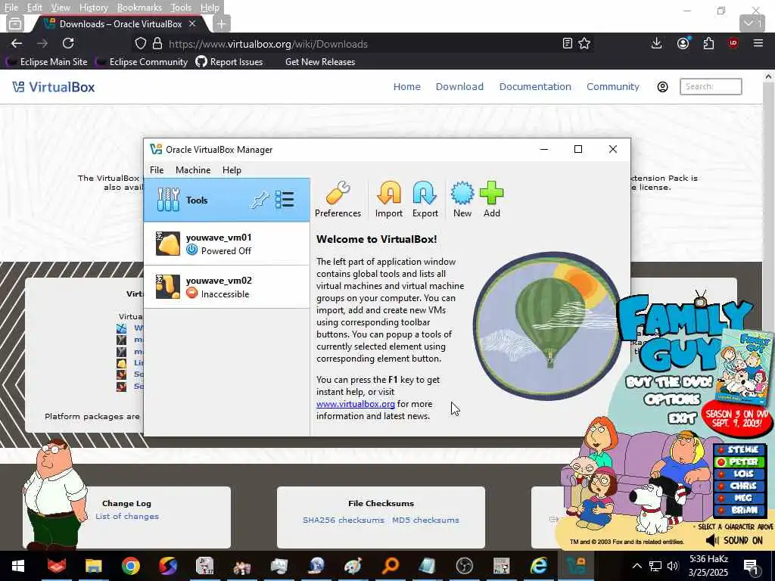This screenshot has height=581, width=775.
Task: Open the Machine menu
Action: coord(193,170)
